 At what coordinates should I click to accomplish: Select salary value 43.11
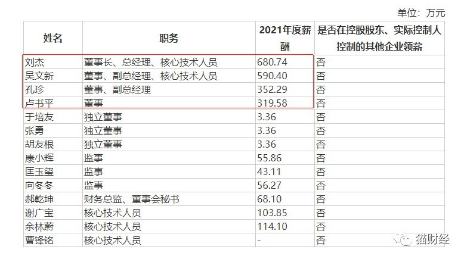click(x=269, y=171)
